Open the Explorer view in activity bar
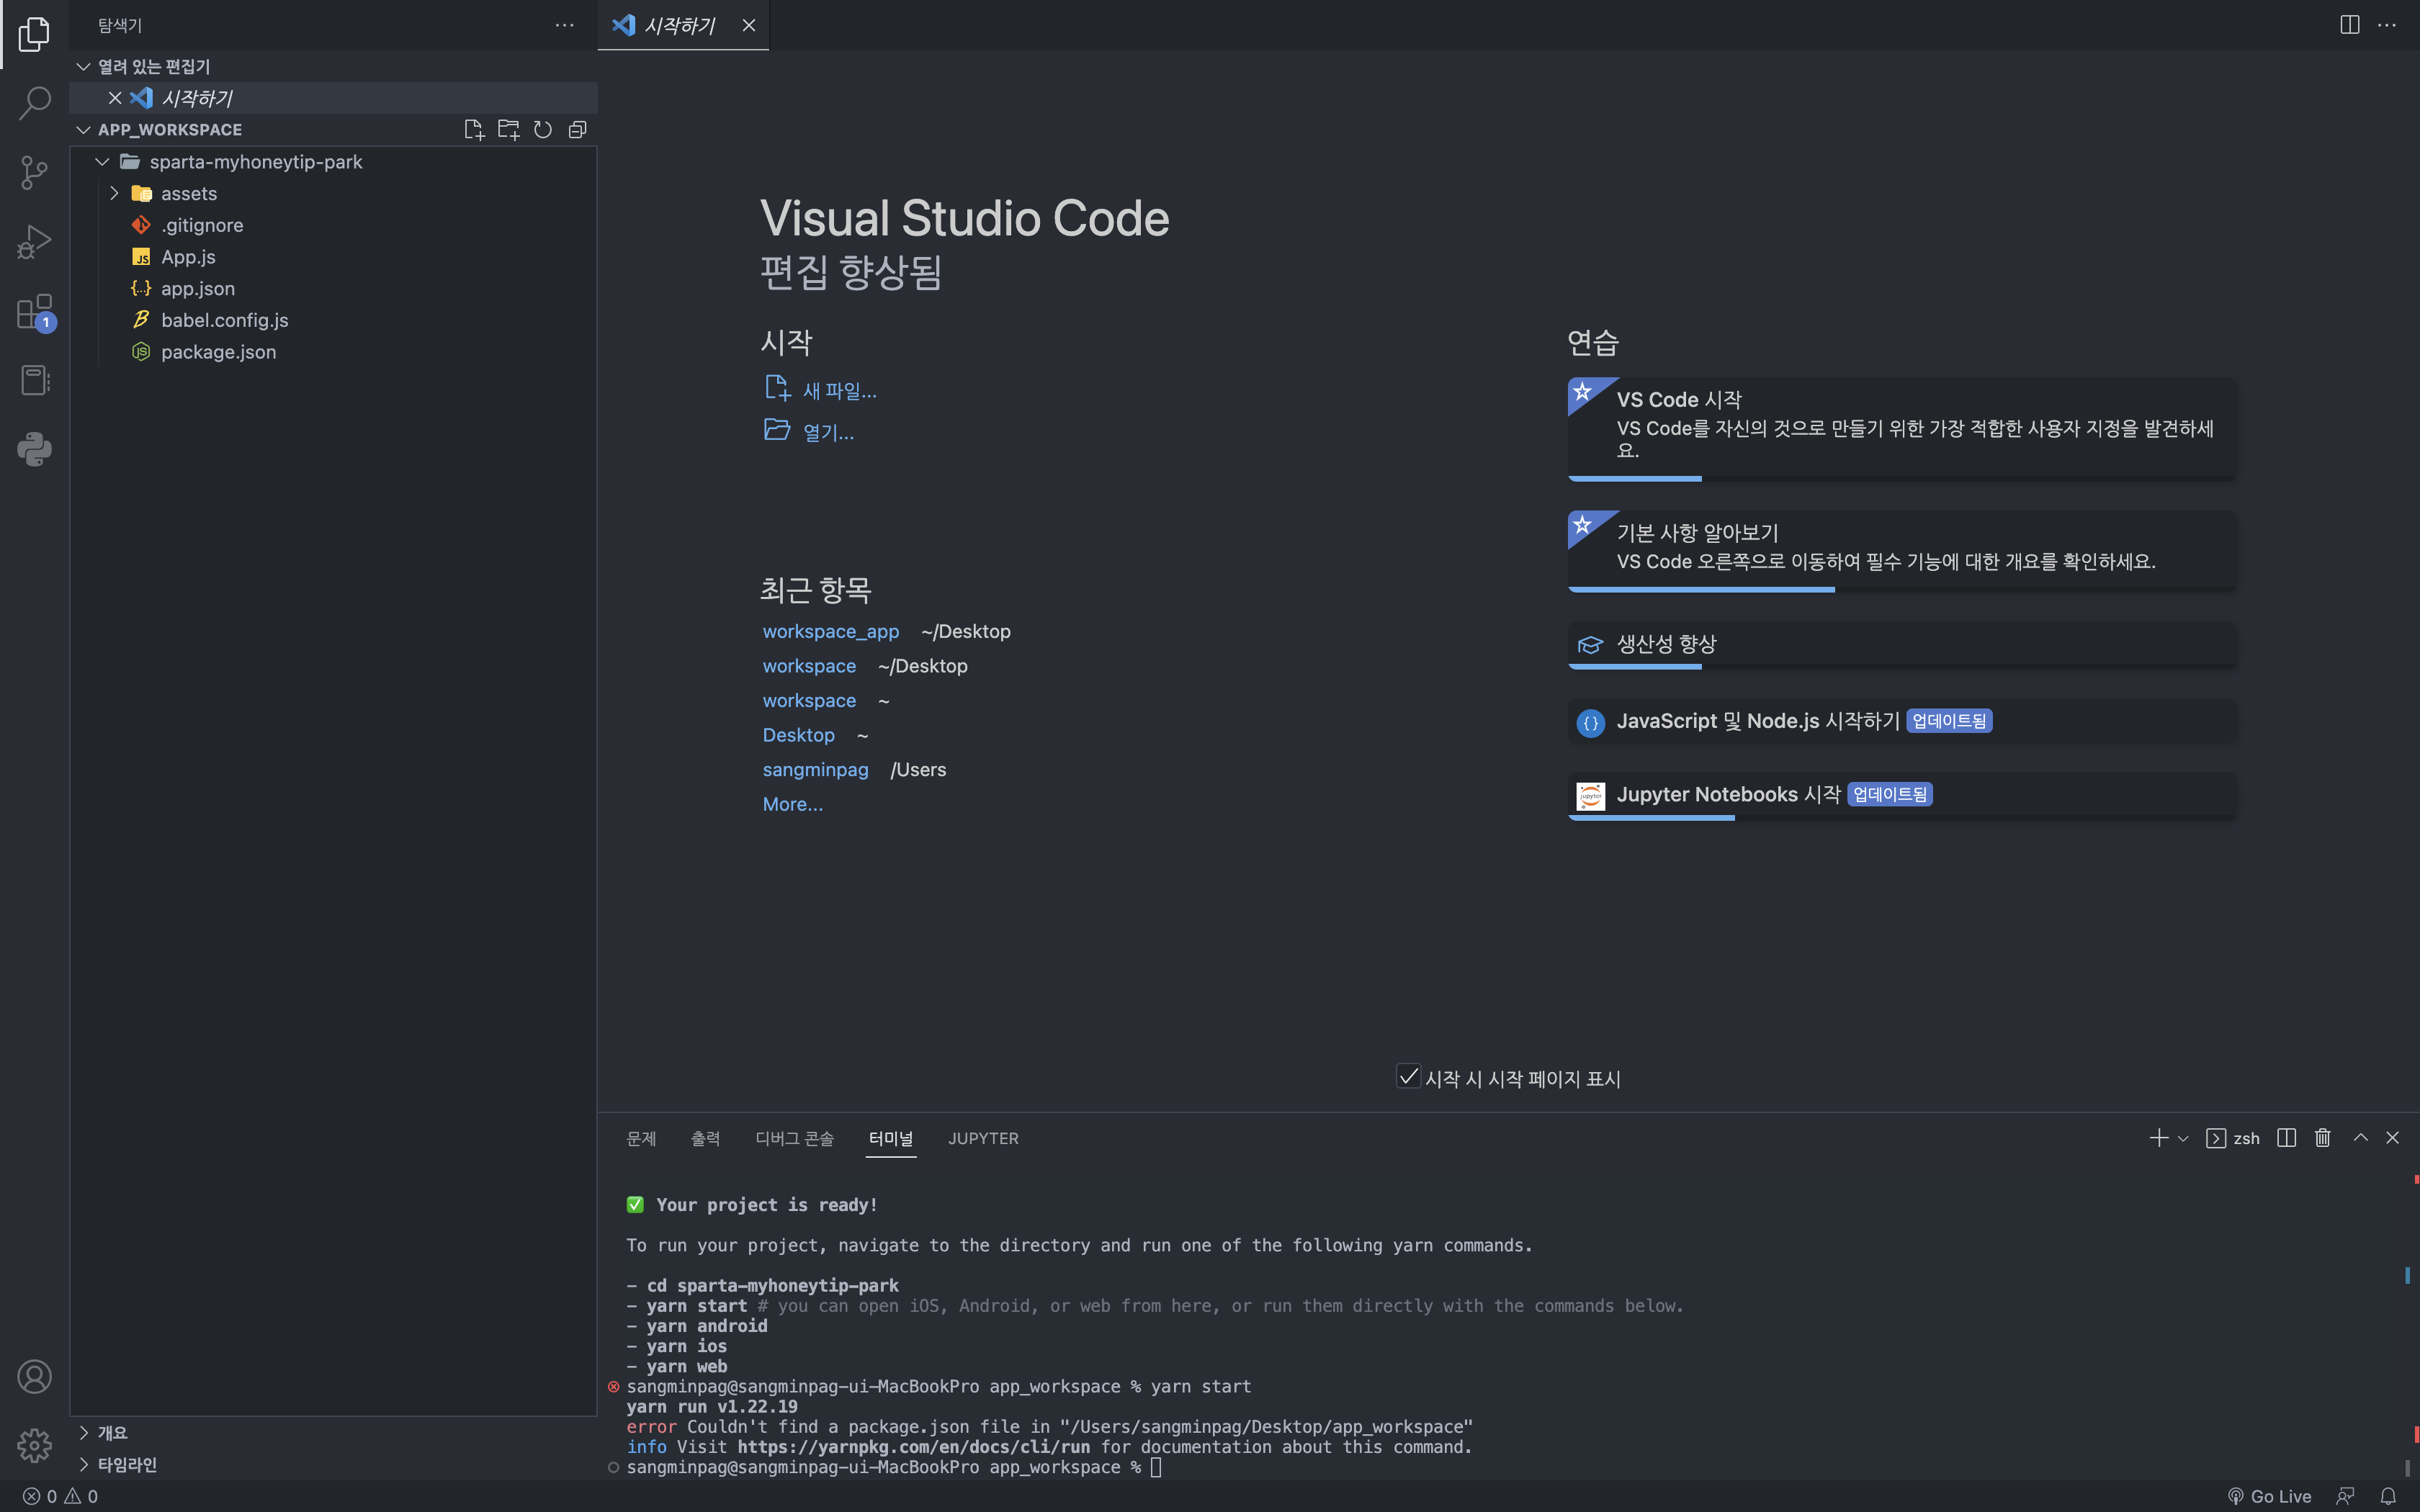Viewport: 2420px width, 1512px height. [x=34, y=34]
